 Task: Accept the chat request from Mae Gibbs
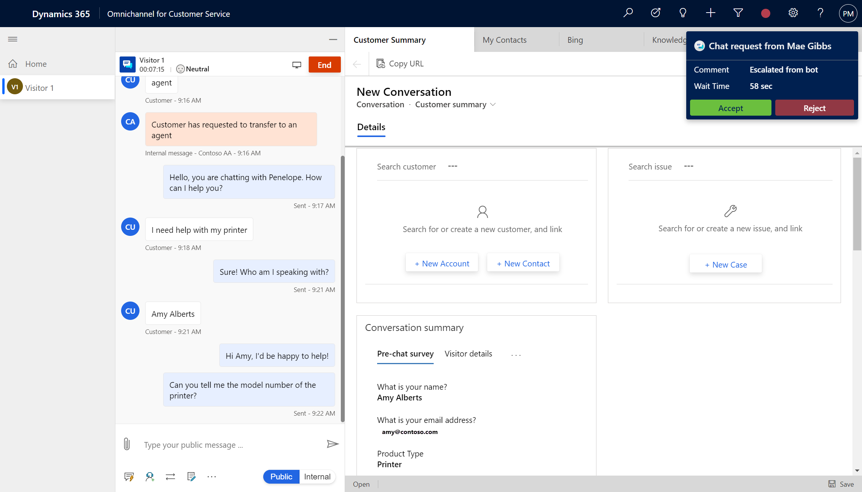pyautogui.click(x=730, y=108)
